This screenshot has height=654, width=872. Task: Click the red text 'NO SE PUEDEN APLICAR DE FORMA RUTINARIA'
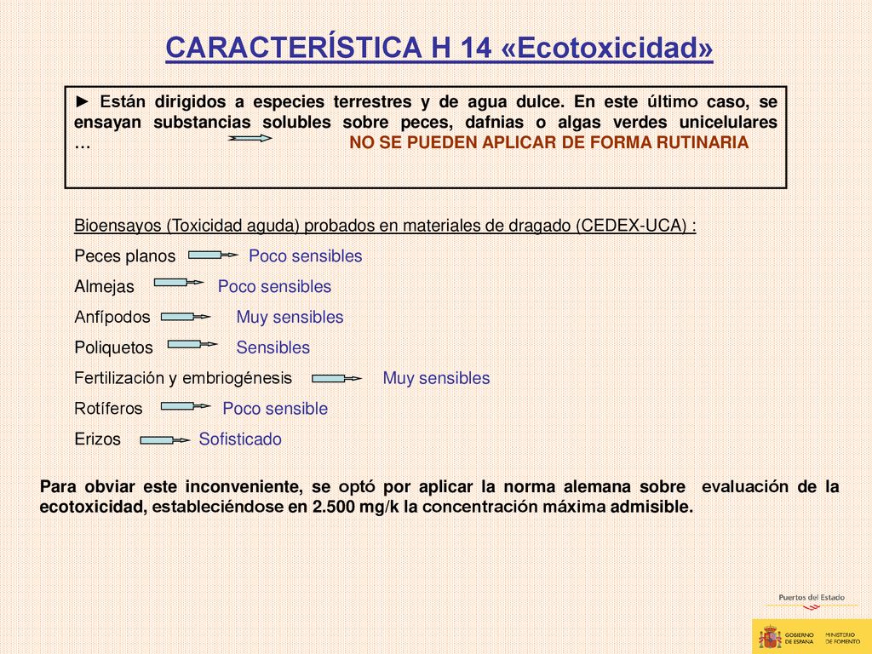(549, 143)
